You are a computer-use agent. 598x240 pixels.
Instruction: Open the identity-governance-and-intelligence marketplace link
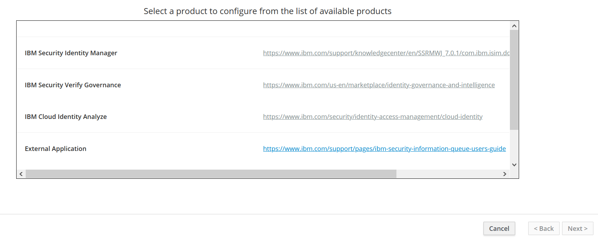[379, 85]
